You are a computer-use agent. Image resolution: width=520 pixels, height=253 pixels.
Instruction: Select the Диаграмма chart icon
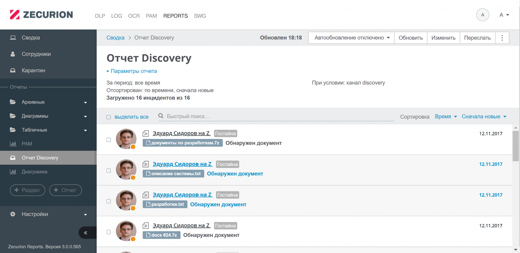coord(13,172)
